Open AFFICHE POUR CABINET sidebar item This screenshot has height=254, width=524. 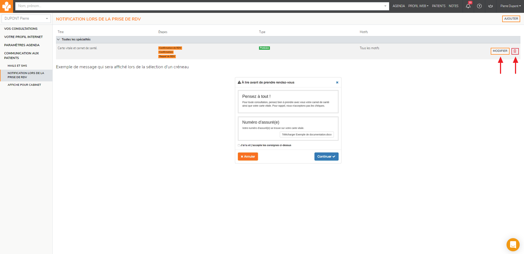point(24,85)
